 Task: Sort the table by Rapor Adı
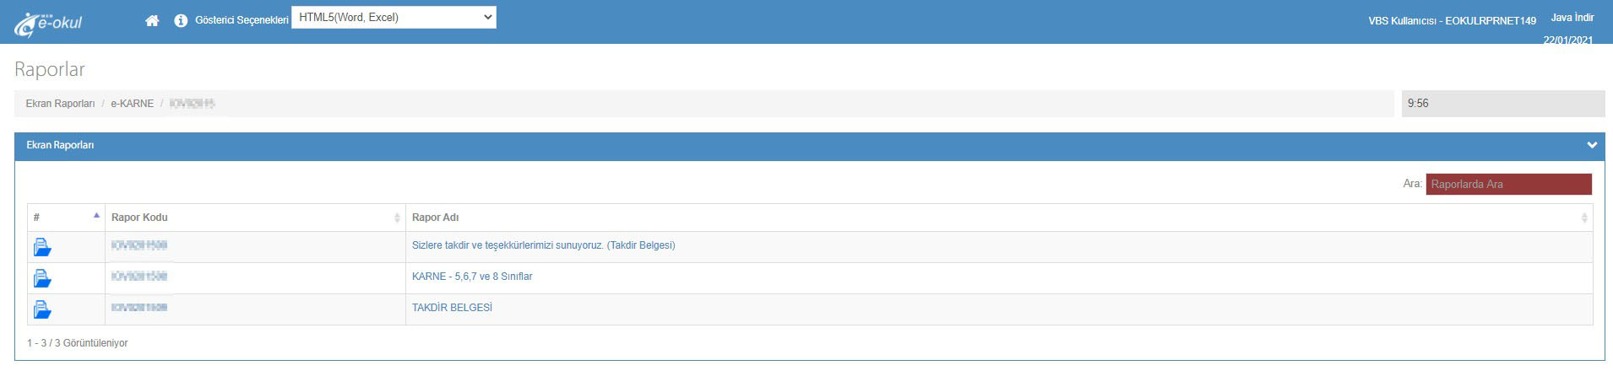(x=997, y=218)
